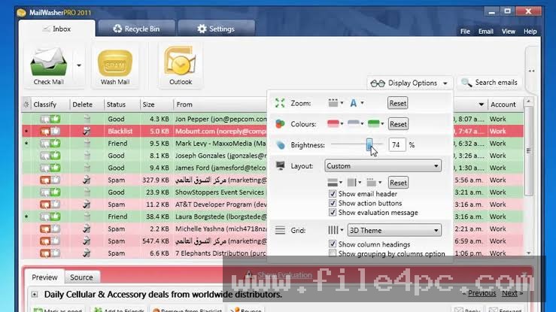Reset the Colours setting
556x312 pixels.
click(x=398, y=124)
